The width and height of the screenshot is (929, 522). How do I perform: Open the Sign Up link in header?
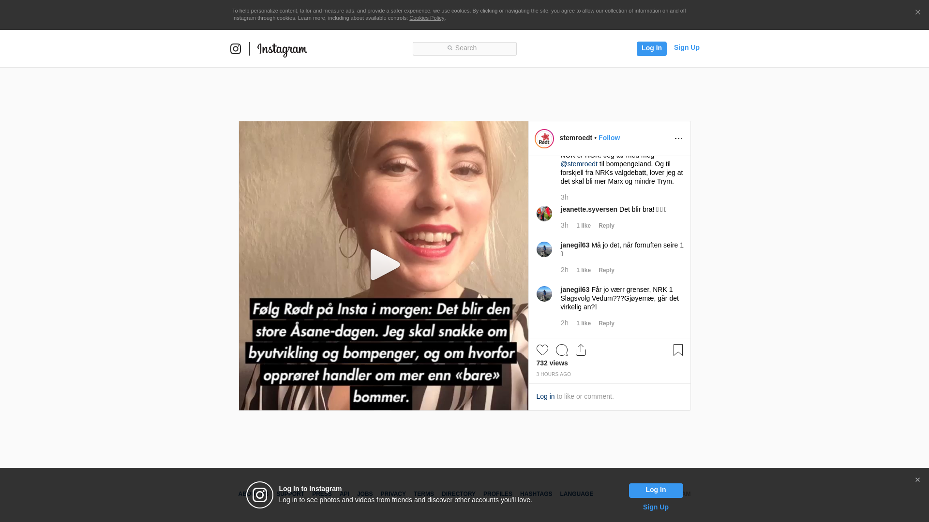(687, 47)
